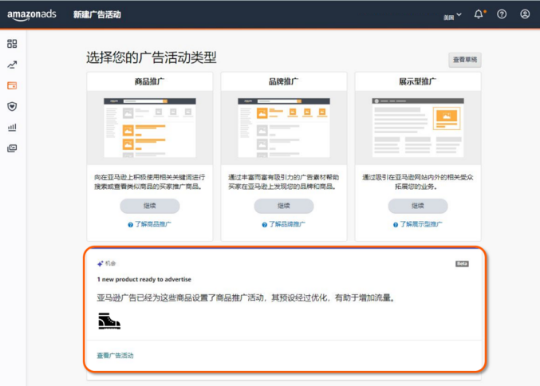Expand the 美国 country dropdown
540x386 pixels.
453,15
